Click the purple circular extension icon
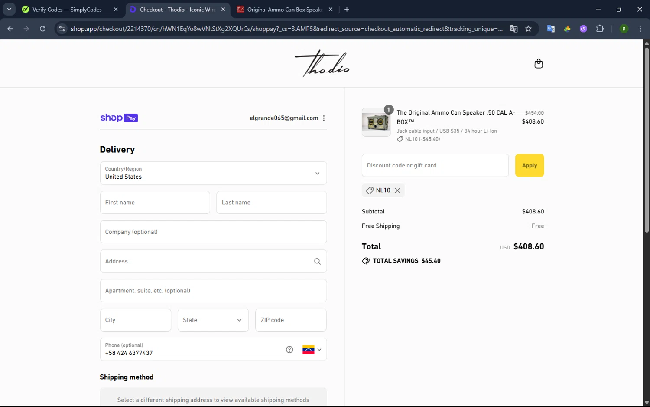Image resolution: width=650 pixels, height=407 pixels. pyautogui.click(x=583, y=29)
